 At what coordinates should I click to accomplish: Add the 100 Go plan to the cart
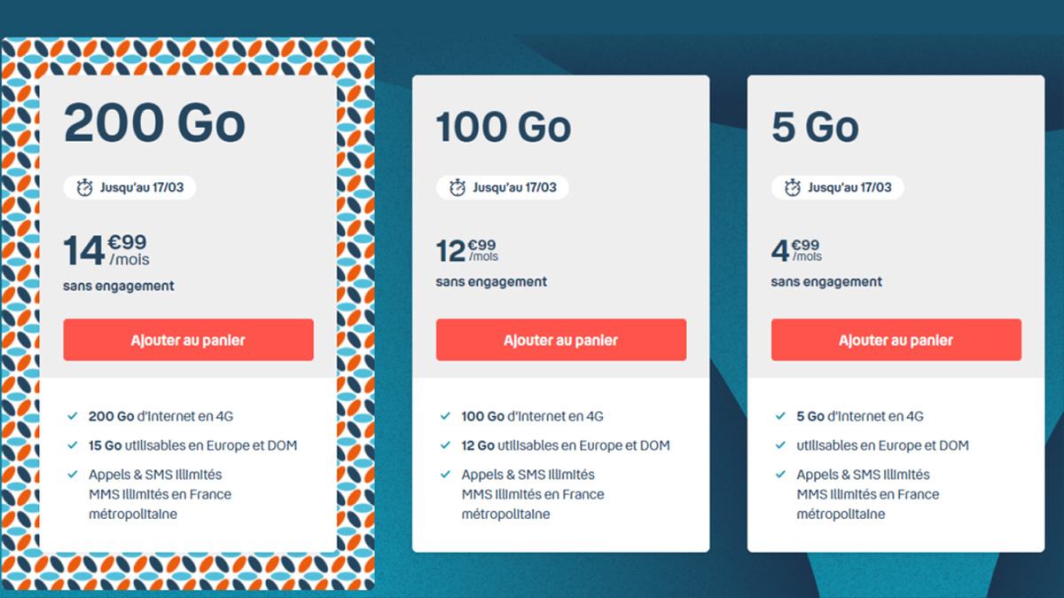coord(560,340)
